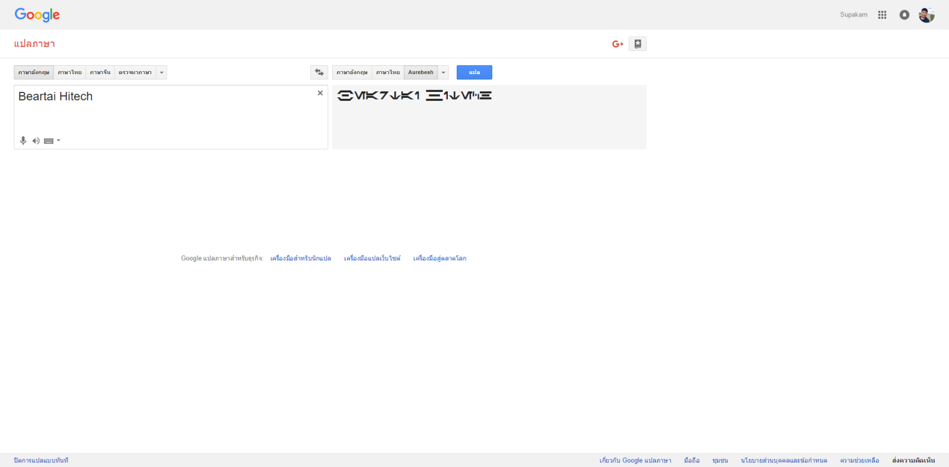Open the Google apps grid

882,15
